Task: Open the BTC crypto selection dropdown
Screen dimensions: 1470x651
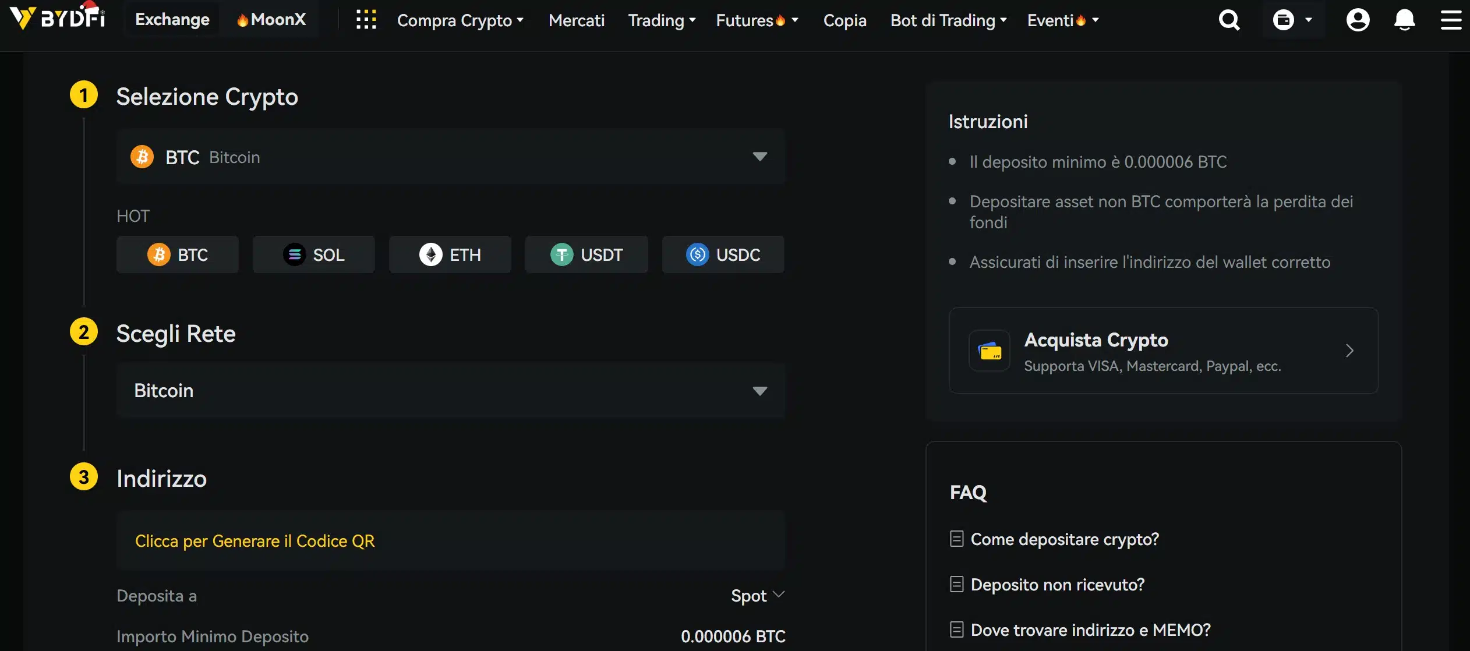Action: (759, 157)
